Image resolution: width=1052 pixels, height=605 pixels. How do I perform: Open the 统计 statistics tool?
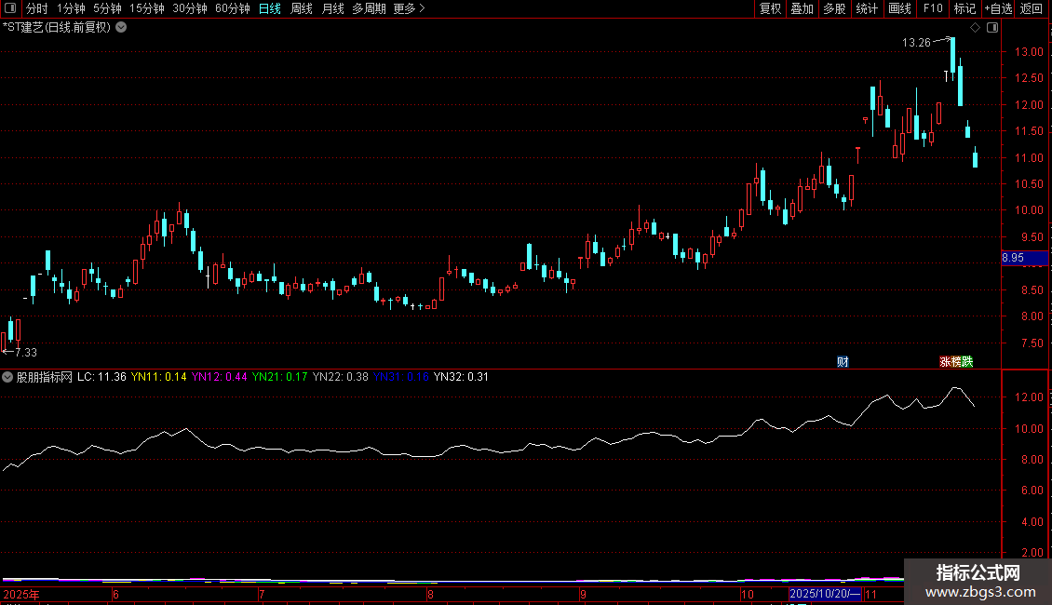tap(867, 8)
